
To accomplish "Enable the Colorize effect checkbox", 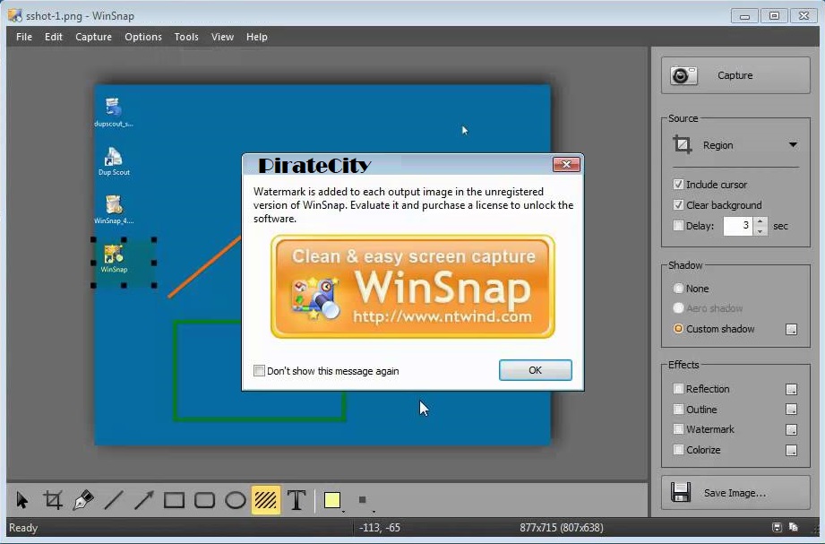I will [x=678, y=450].
